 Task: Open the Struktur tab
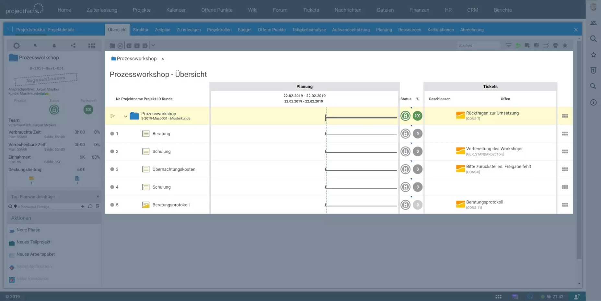(141, 30)
